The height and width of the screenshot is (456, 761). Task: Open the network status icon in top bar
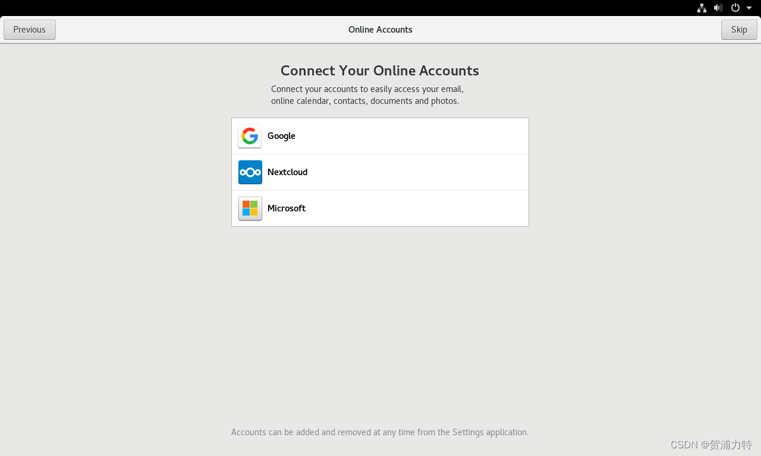click(x=702, y=8)
